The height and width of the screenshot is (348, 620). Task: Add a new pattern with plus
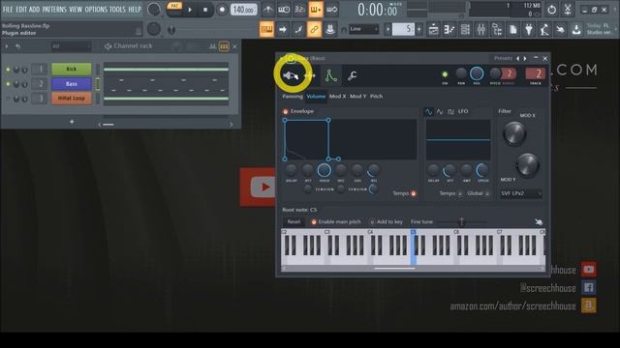coord(419,29)
